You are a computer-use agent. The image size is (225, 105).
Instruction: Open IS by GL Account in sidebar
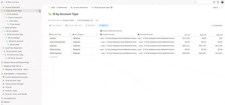click(15, 18)
